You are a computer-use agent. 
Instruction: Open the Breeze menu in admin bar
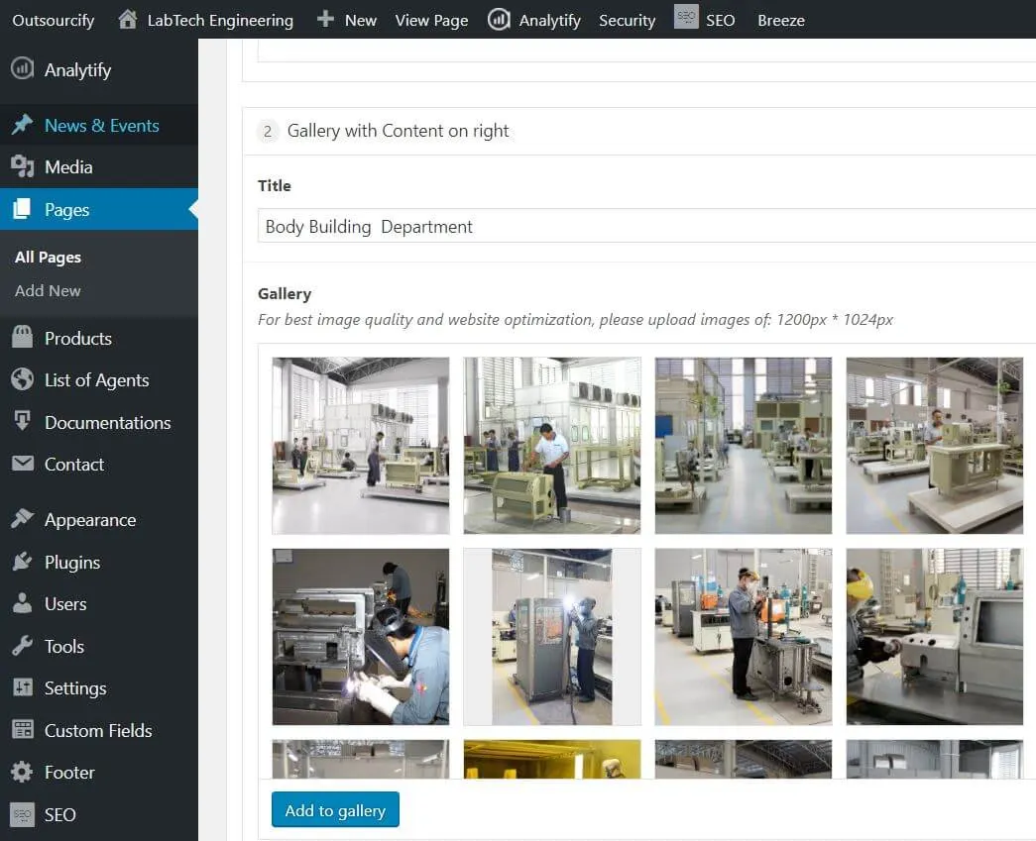pyautogui.click(x=781, y=21)
